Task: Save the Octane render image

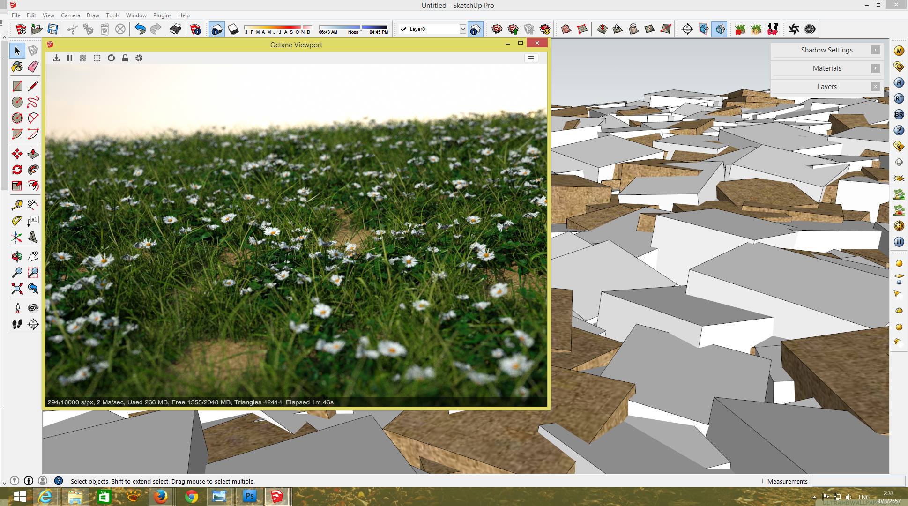Action: pyautogui.click(x=56, y=58)
